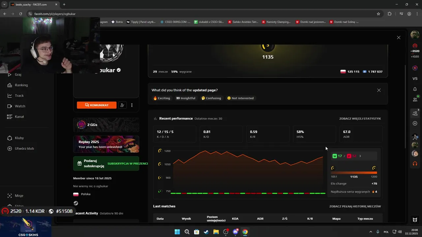422x237 pixels.
Task: Click the user avatar in right sidebar
Action: [x=415, y=34]
